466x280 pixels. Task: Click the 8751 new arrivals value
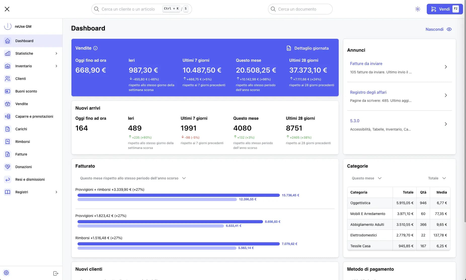[294, 128]
